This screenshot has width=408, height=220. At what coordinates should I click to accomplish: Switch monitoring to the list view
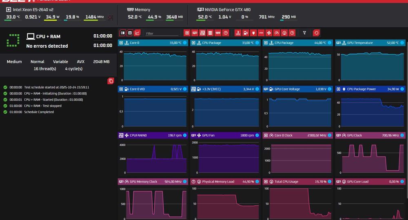(122, 33)
